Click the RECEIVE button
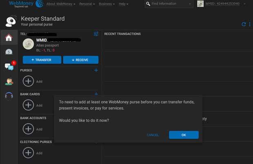This screenshot has height=164, width=253. (81, 60)
